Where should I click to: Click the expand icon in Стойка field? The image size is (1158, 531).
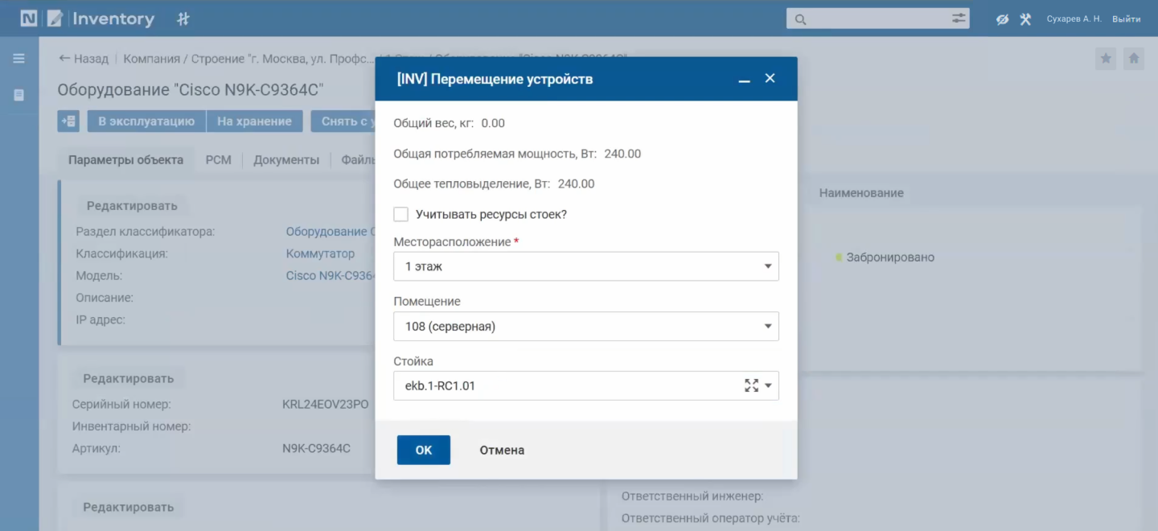pyautogui.click(x=751, y=385)
